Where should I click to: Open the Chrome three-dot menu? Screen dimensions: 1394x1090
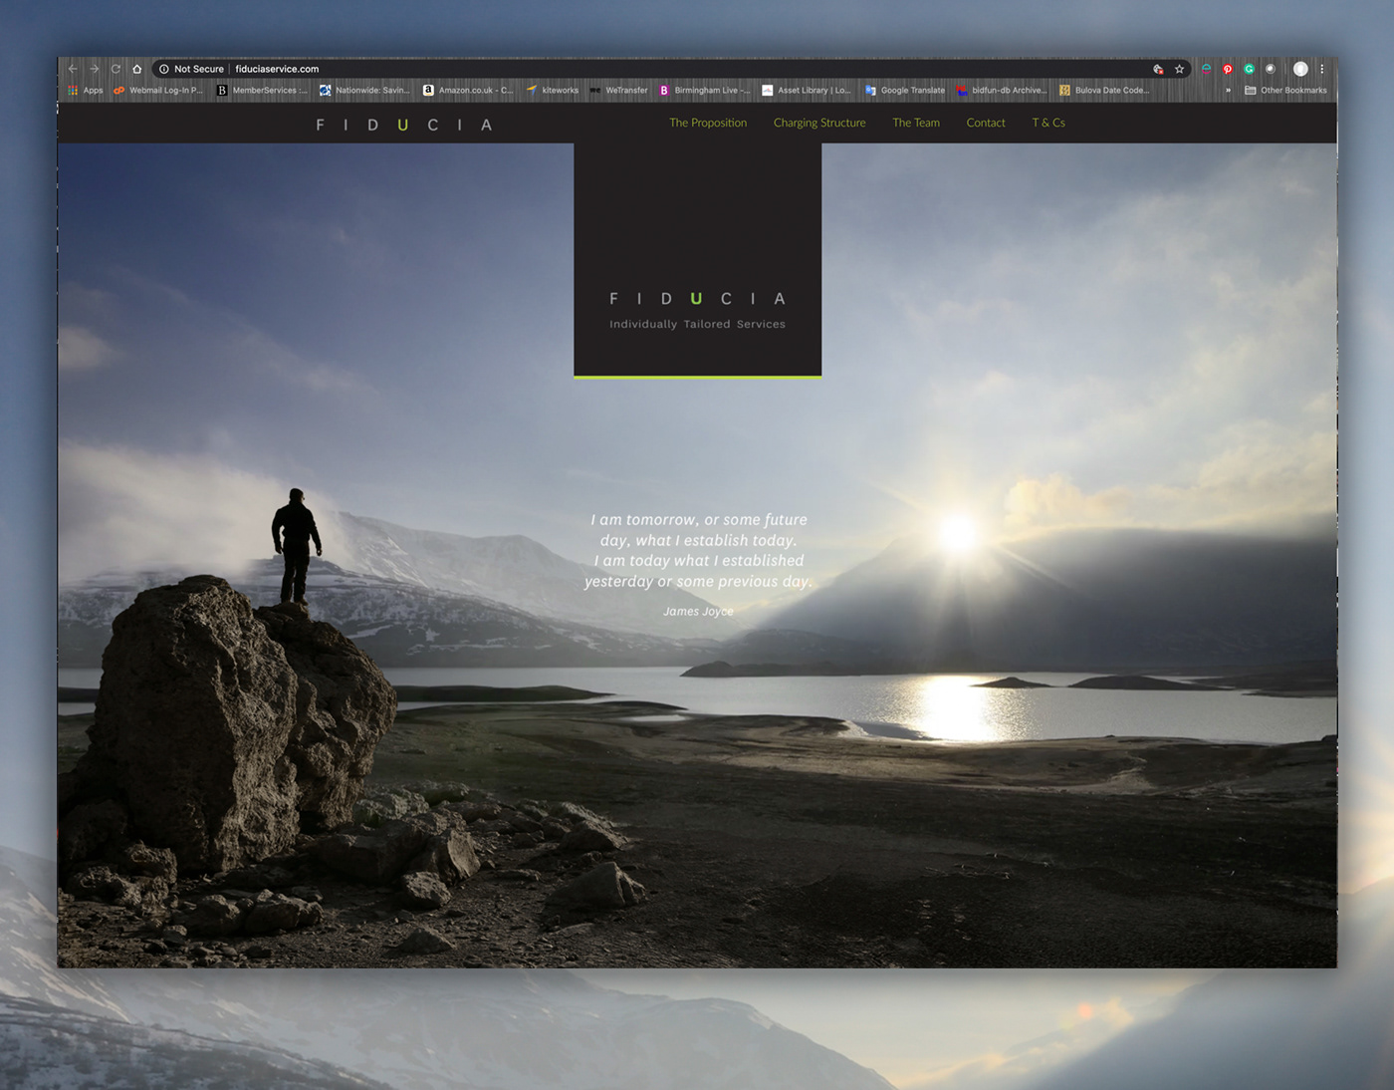pyautogui.click(x=1322, y=69)
